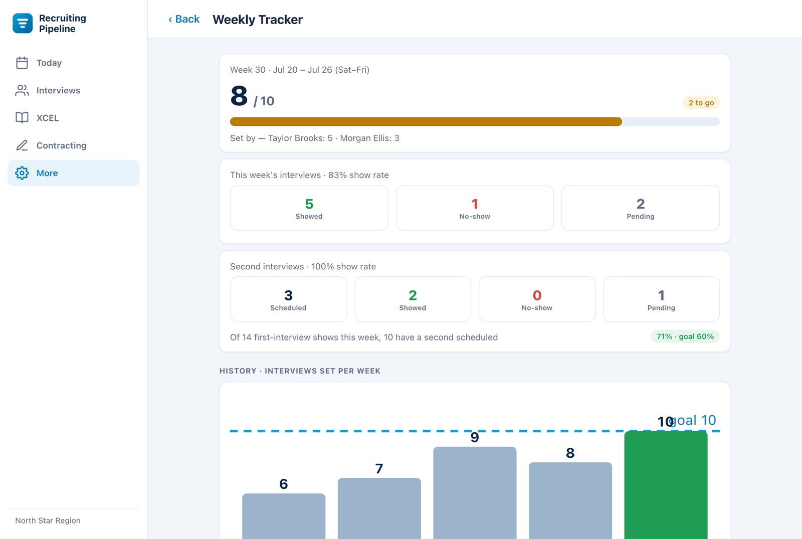Open the Today page
The height and width of the screenshot is (539, 802).
pyautogui.click(x=74, y=63)
